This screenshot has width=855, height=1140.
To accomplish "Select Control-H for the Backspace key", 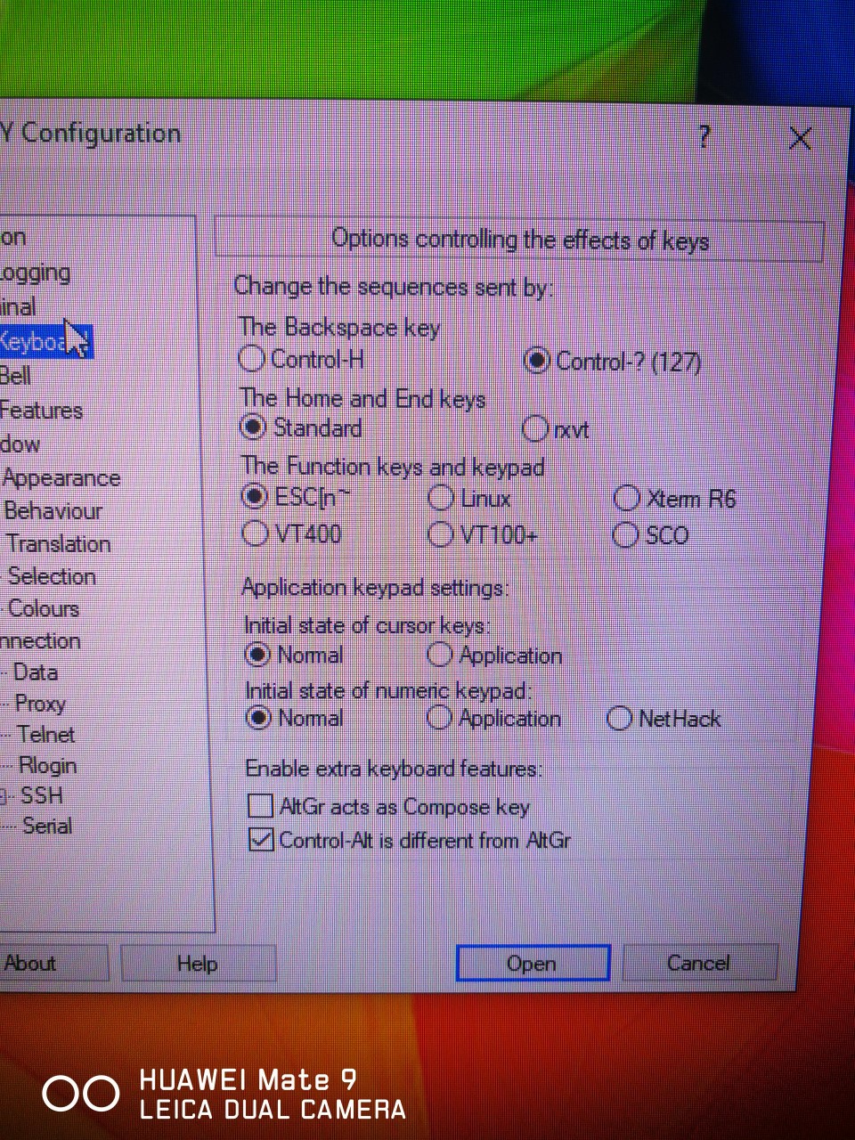I will [x=252, y=359].
